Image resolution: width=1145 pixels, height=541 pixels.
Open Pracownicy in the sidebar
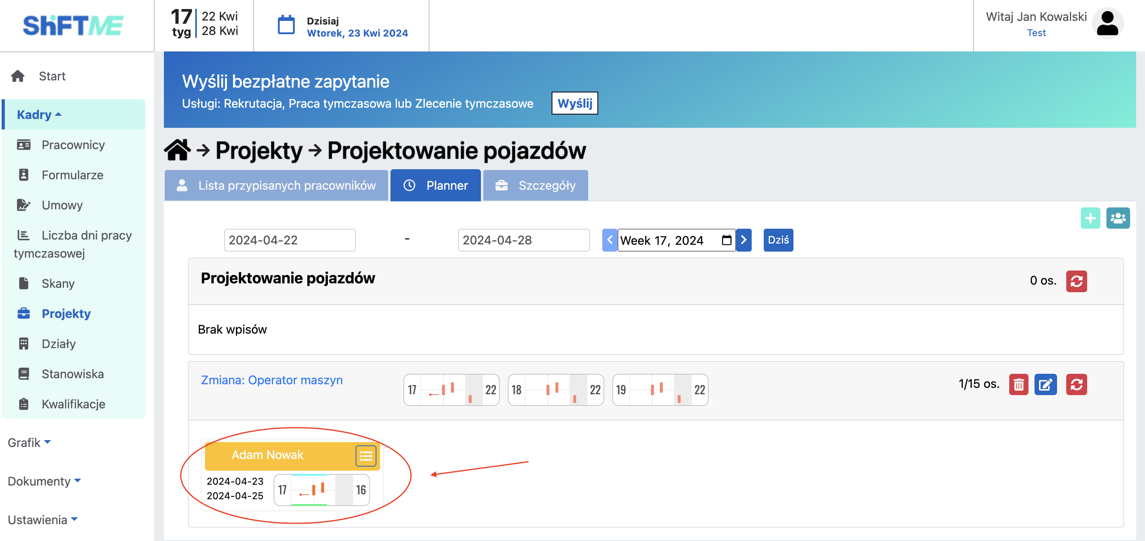[74, 145]
